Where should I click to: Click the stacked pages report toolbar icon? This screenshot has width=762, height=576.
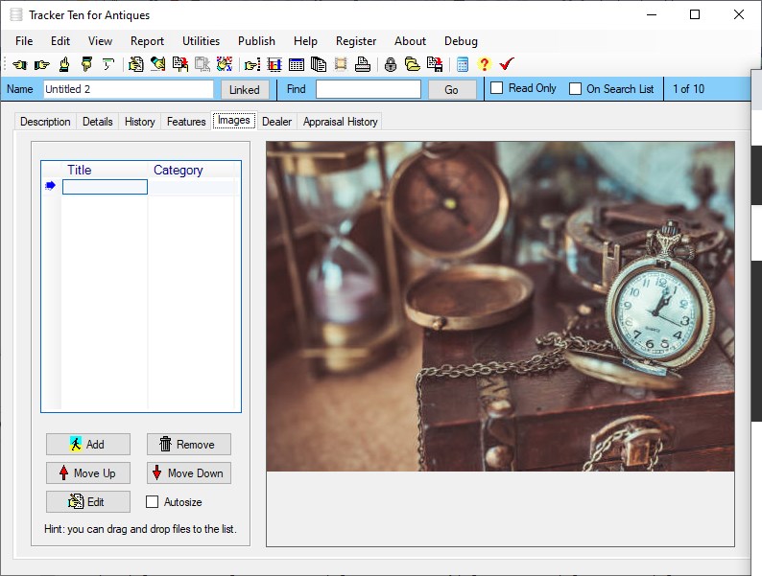pyautogui.click(x=319, y=64)
